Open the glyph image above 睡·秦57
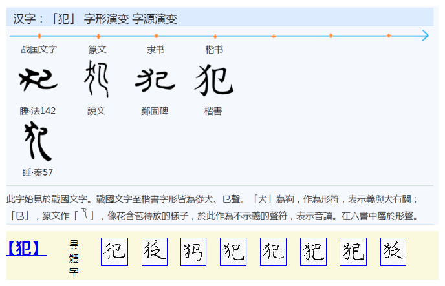445x286 pixels. (x=38, y=141)
